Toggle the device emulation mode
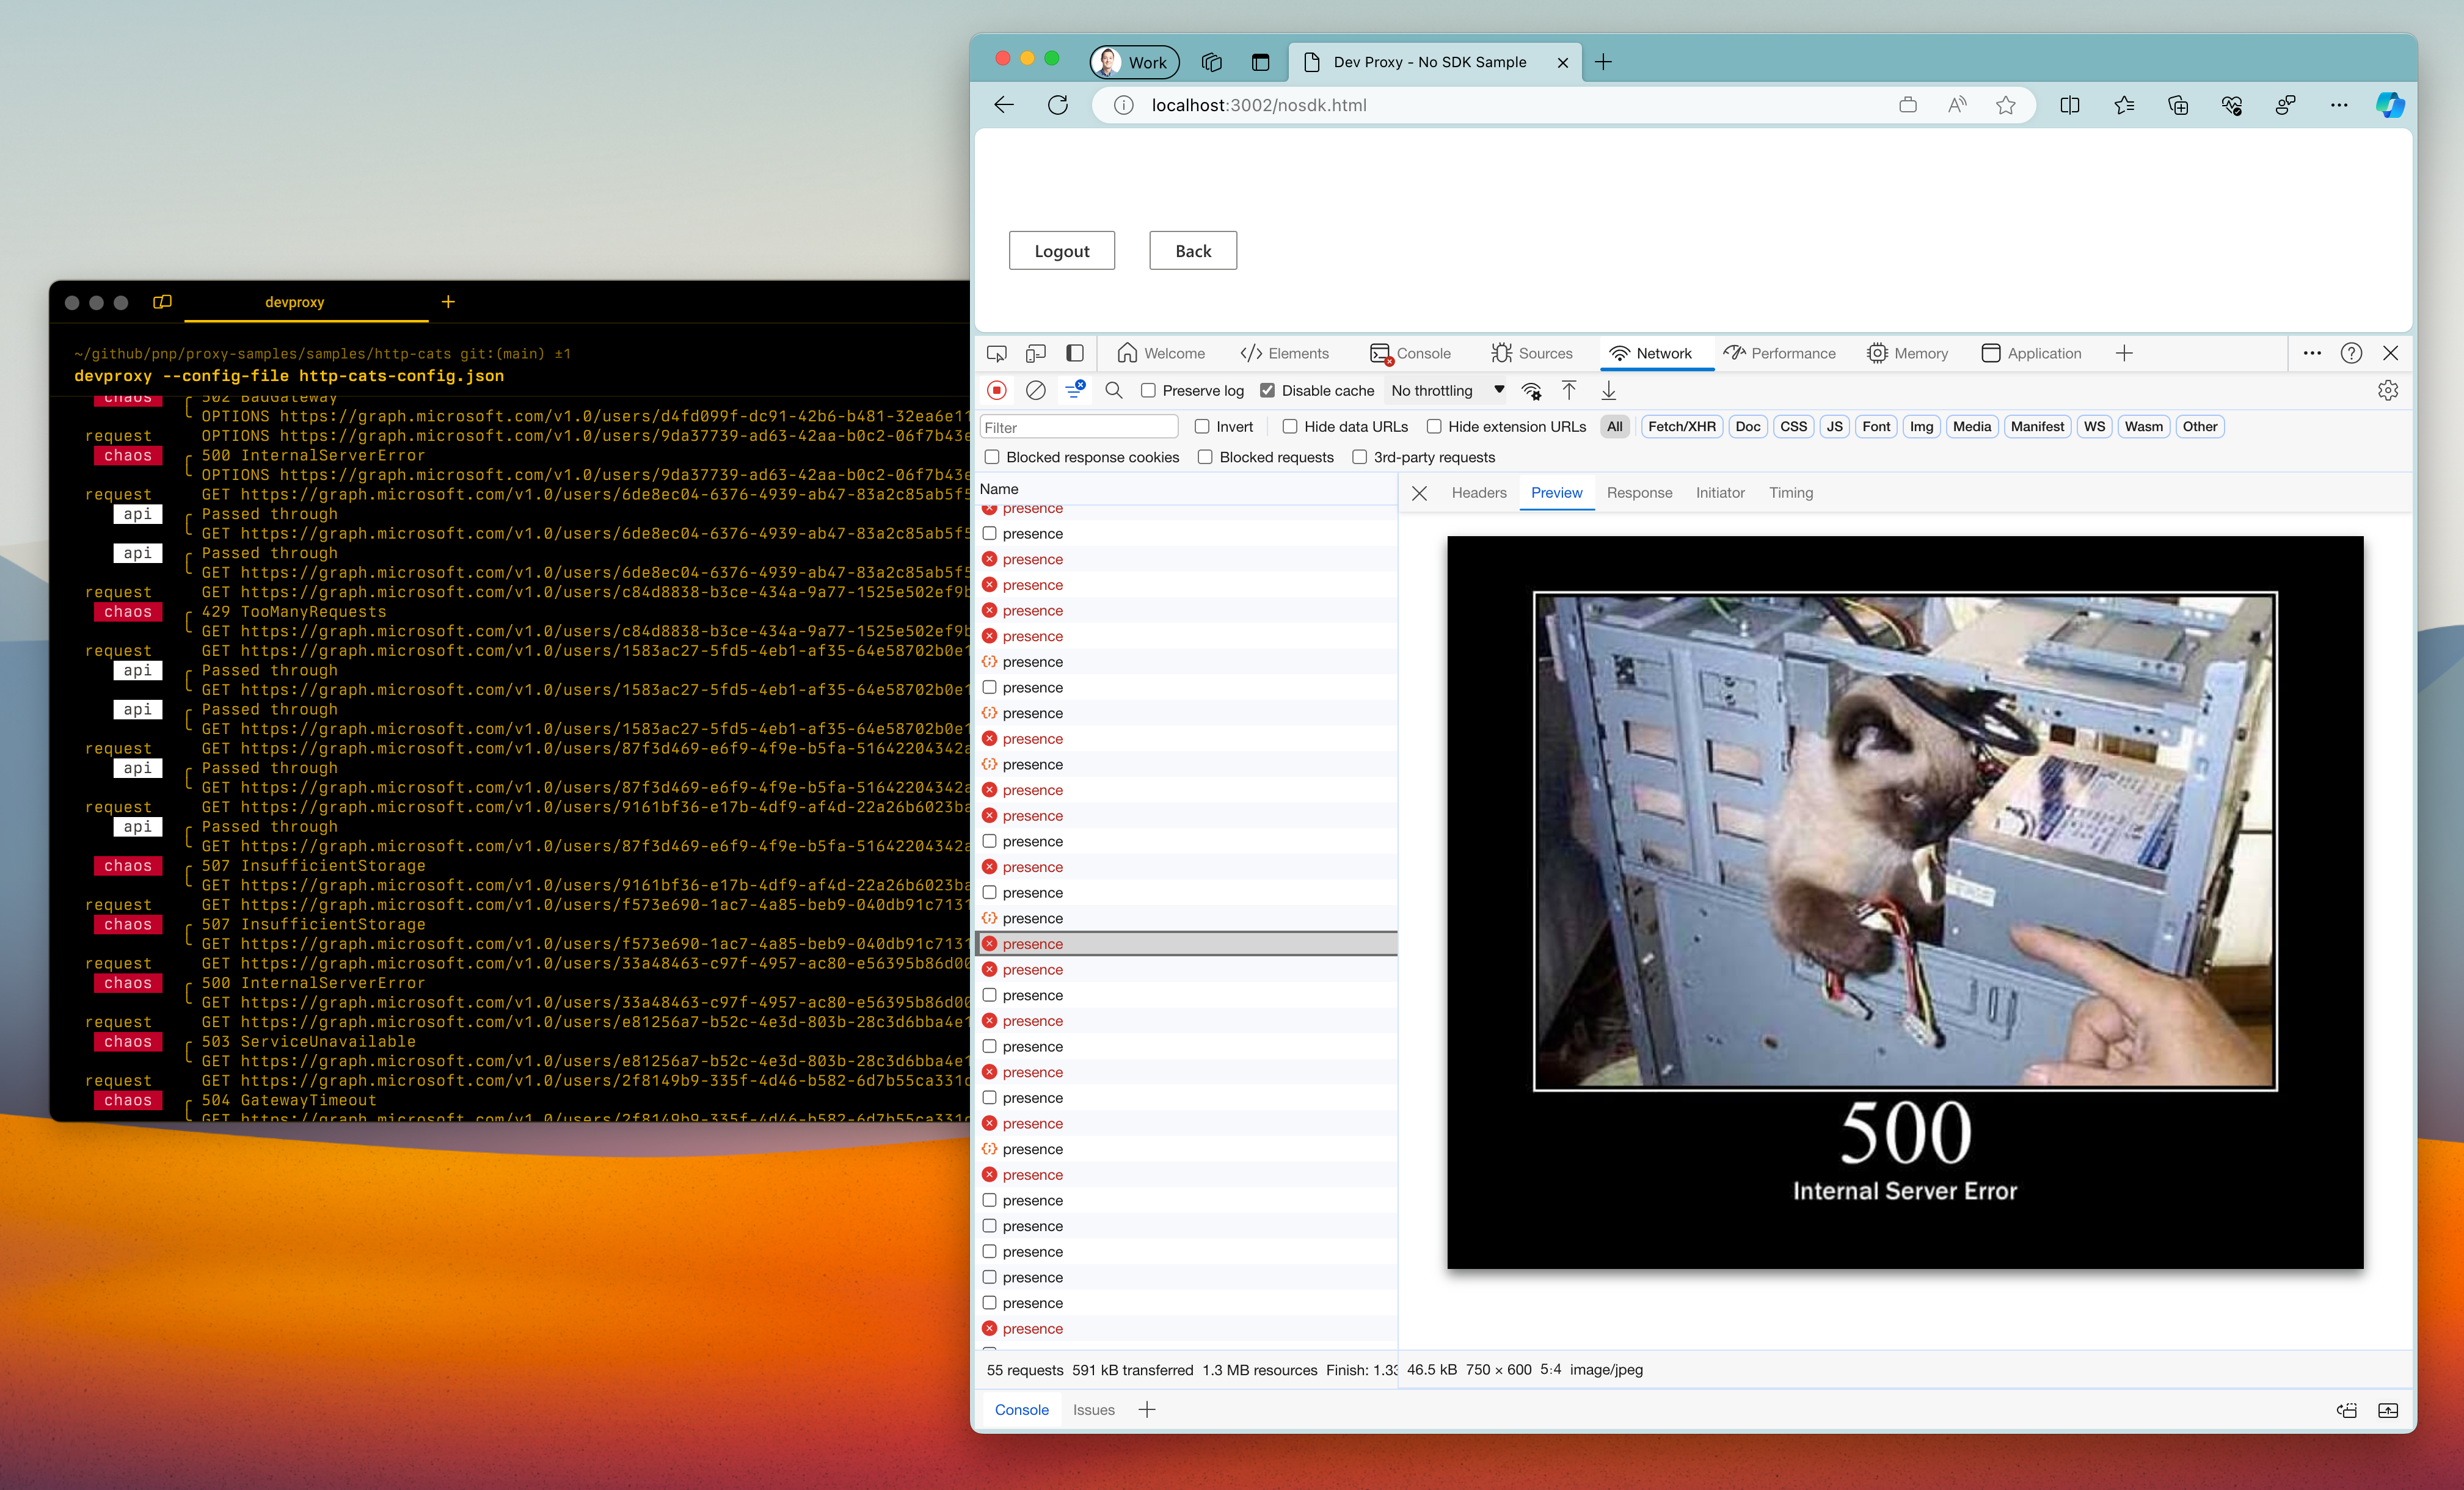Screen dimensions: 2464x1490 click(1035, 353)
